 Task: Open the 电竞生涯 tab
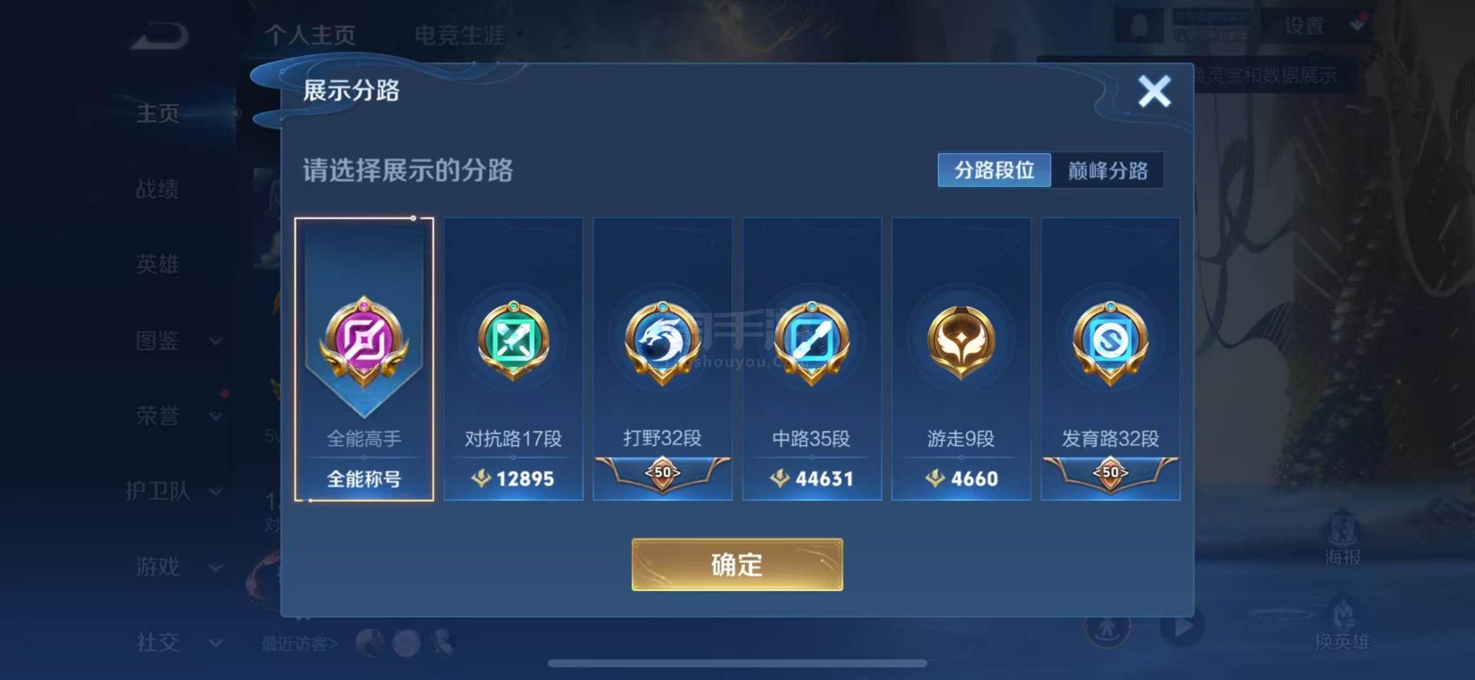pos(460,35)
